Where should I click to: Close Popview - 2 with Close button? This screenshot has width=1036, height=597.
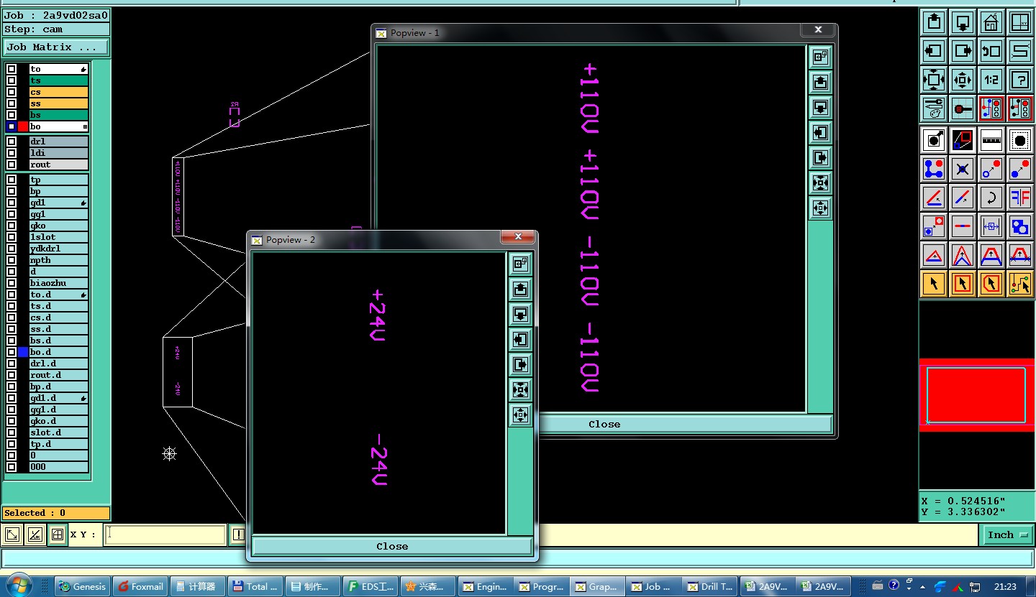[x=391, y=547]
